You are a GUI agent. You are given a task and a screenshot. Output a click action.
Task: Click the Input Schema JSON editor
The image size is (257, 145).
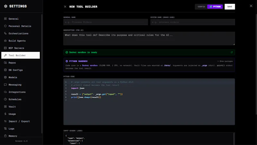tap(149, 139)
